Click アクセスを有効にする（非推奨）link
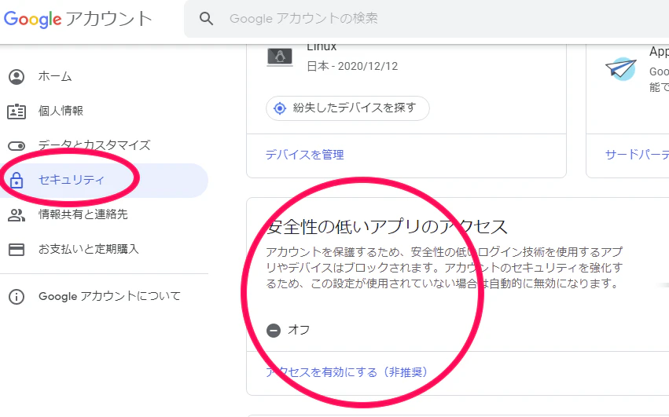 [x=347, y=372]
